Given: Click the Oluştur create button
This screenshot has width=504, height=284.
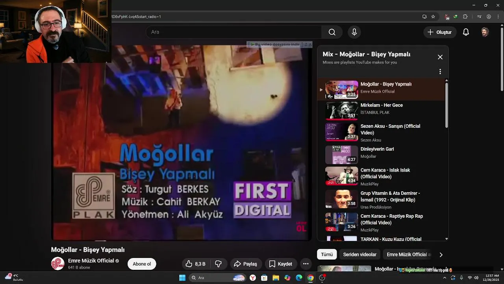Looking at the screenshot, I should [440, 32].
